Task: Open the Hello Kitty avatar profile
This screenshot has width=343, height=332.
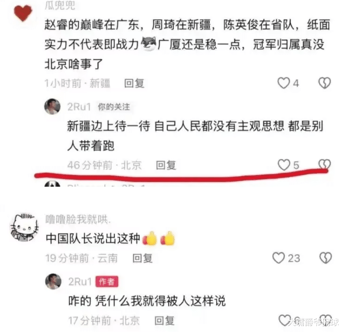Action: pyautogui.click(x=24, y=227)
